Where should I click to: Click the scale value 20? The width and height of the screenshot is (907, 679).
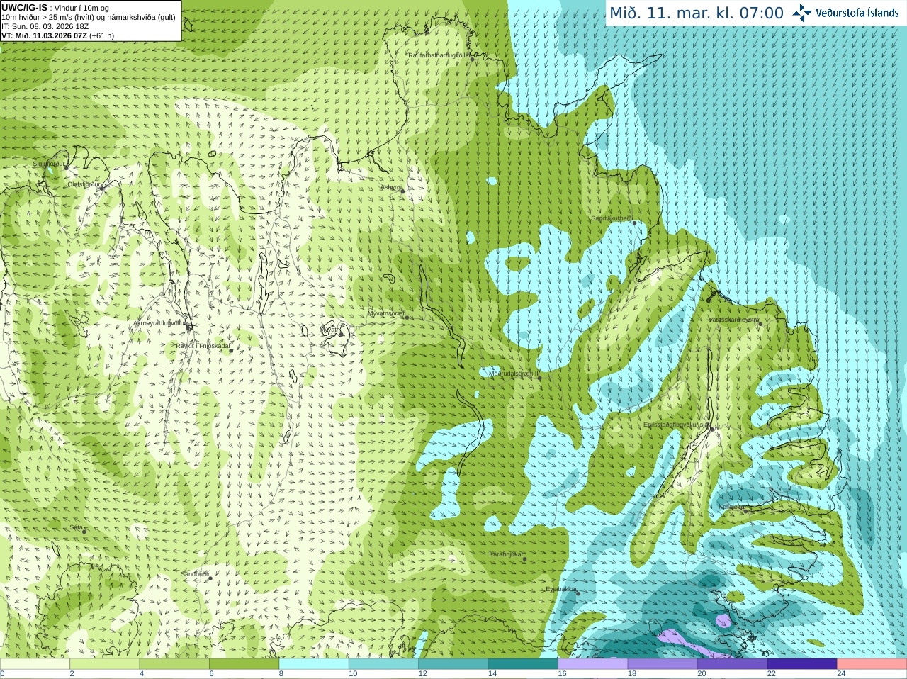tap(702, 674)
